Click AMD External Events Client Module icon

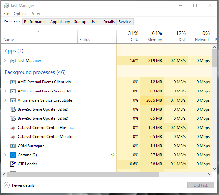tap(13, 82)
